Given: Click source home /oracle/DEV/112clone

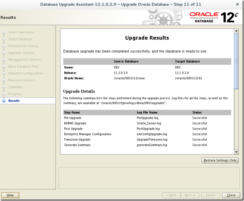Looking at the screenshot, I should click(x=129, y=78).
